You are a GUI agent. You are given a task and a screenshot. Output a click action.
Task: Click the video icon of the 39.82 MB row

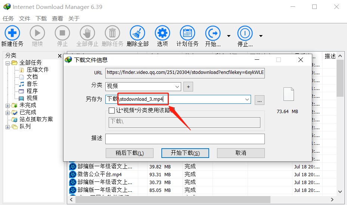tap(73, 167)
